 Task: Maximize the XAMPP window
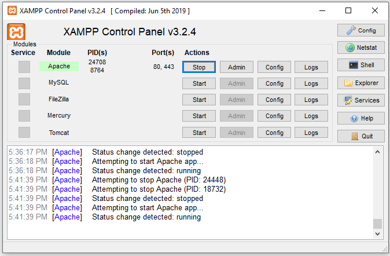(x=348, y=10)
